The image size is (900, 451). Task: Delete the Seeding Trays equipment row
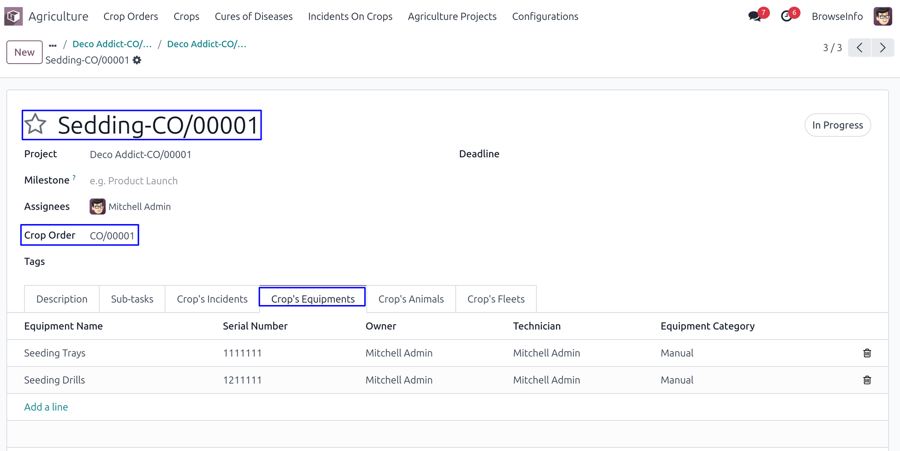(x=867, y=353)
